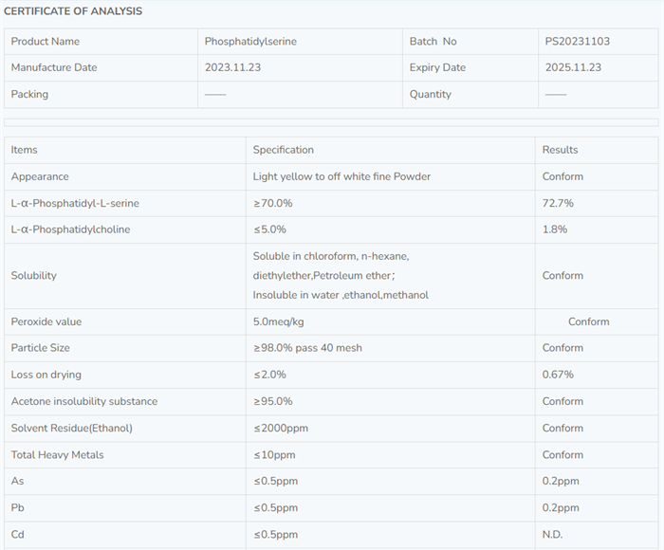Select the Items column header

pyautogui.click(x=25, y=150)
